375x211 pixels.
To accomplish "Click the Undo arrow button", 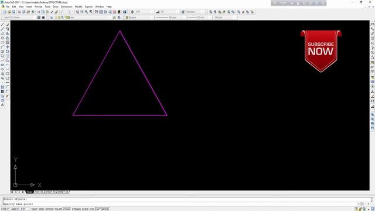I will click(x=62, y=12).
